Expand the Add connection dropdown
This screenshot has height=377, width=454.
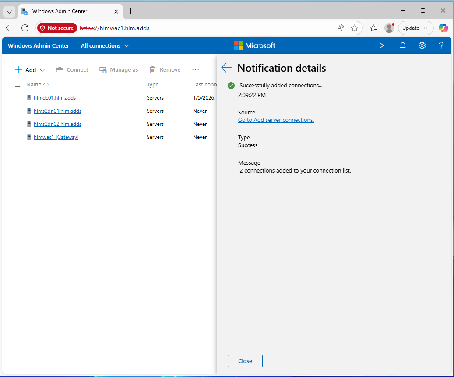pyautogui.click(x=42, y=70)
